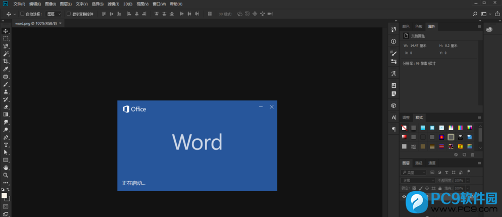Select the Magic Wand tool
Image resolution: width=502 pixels, height=217 pixels.
(6, 54)
